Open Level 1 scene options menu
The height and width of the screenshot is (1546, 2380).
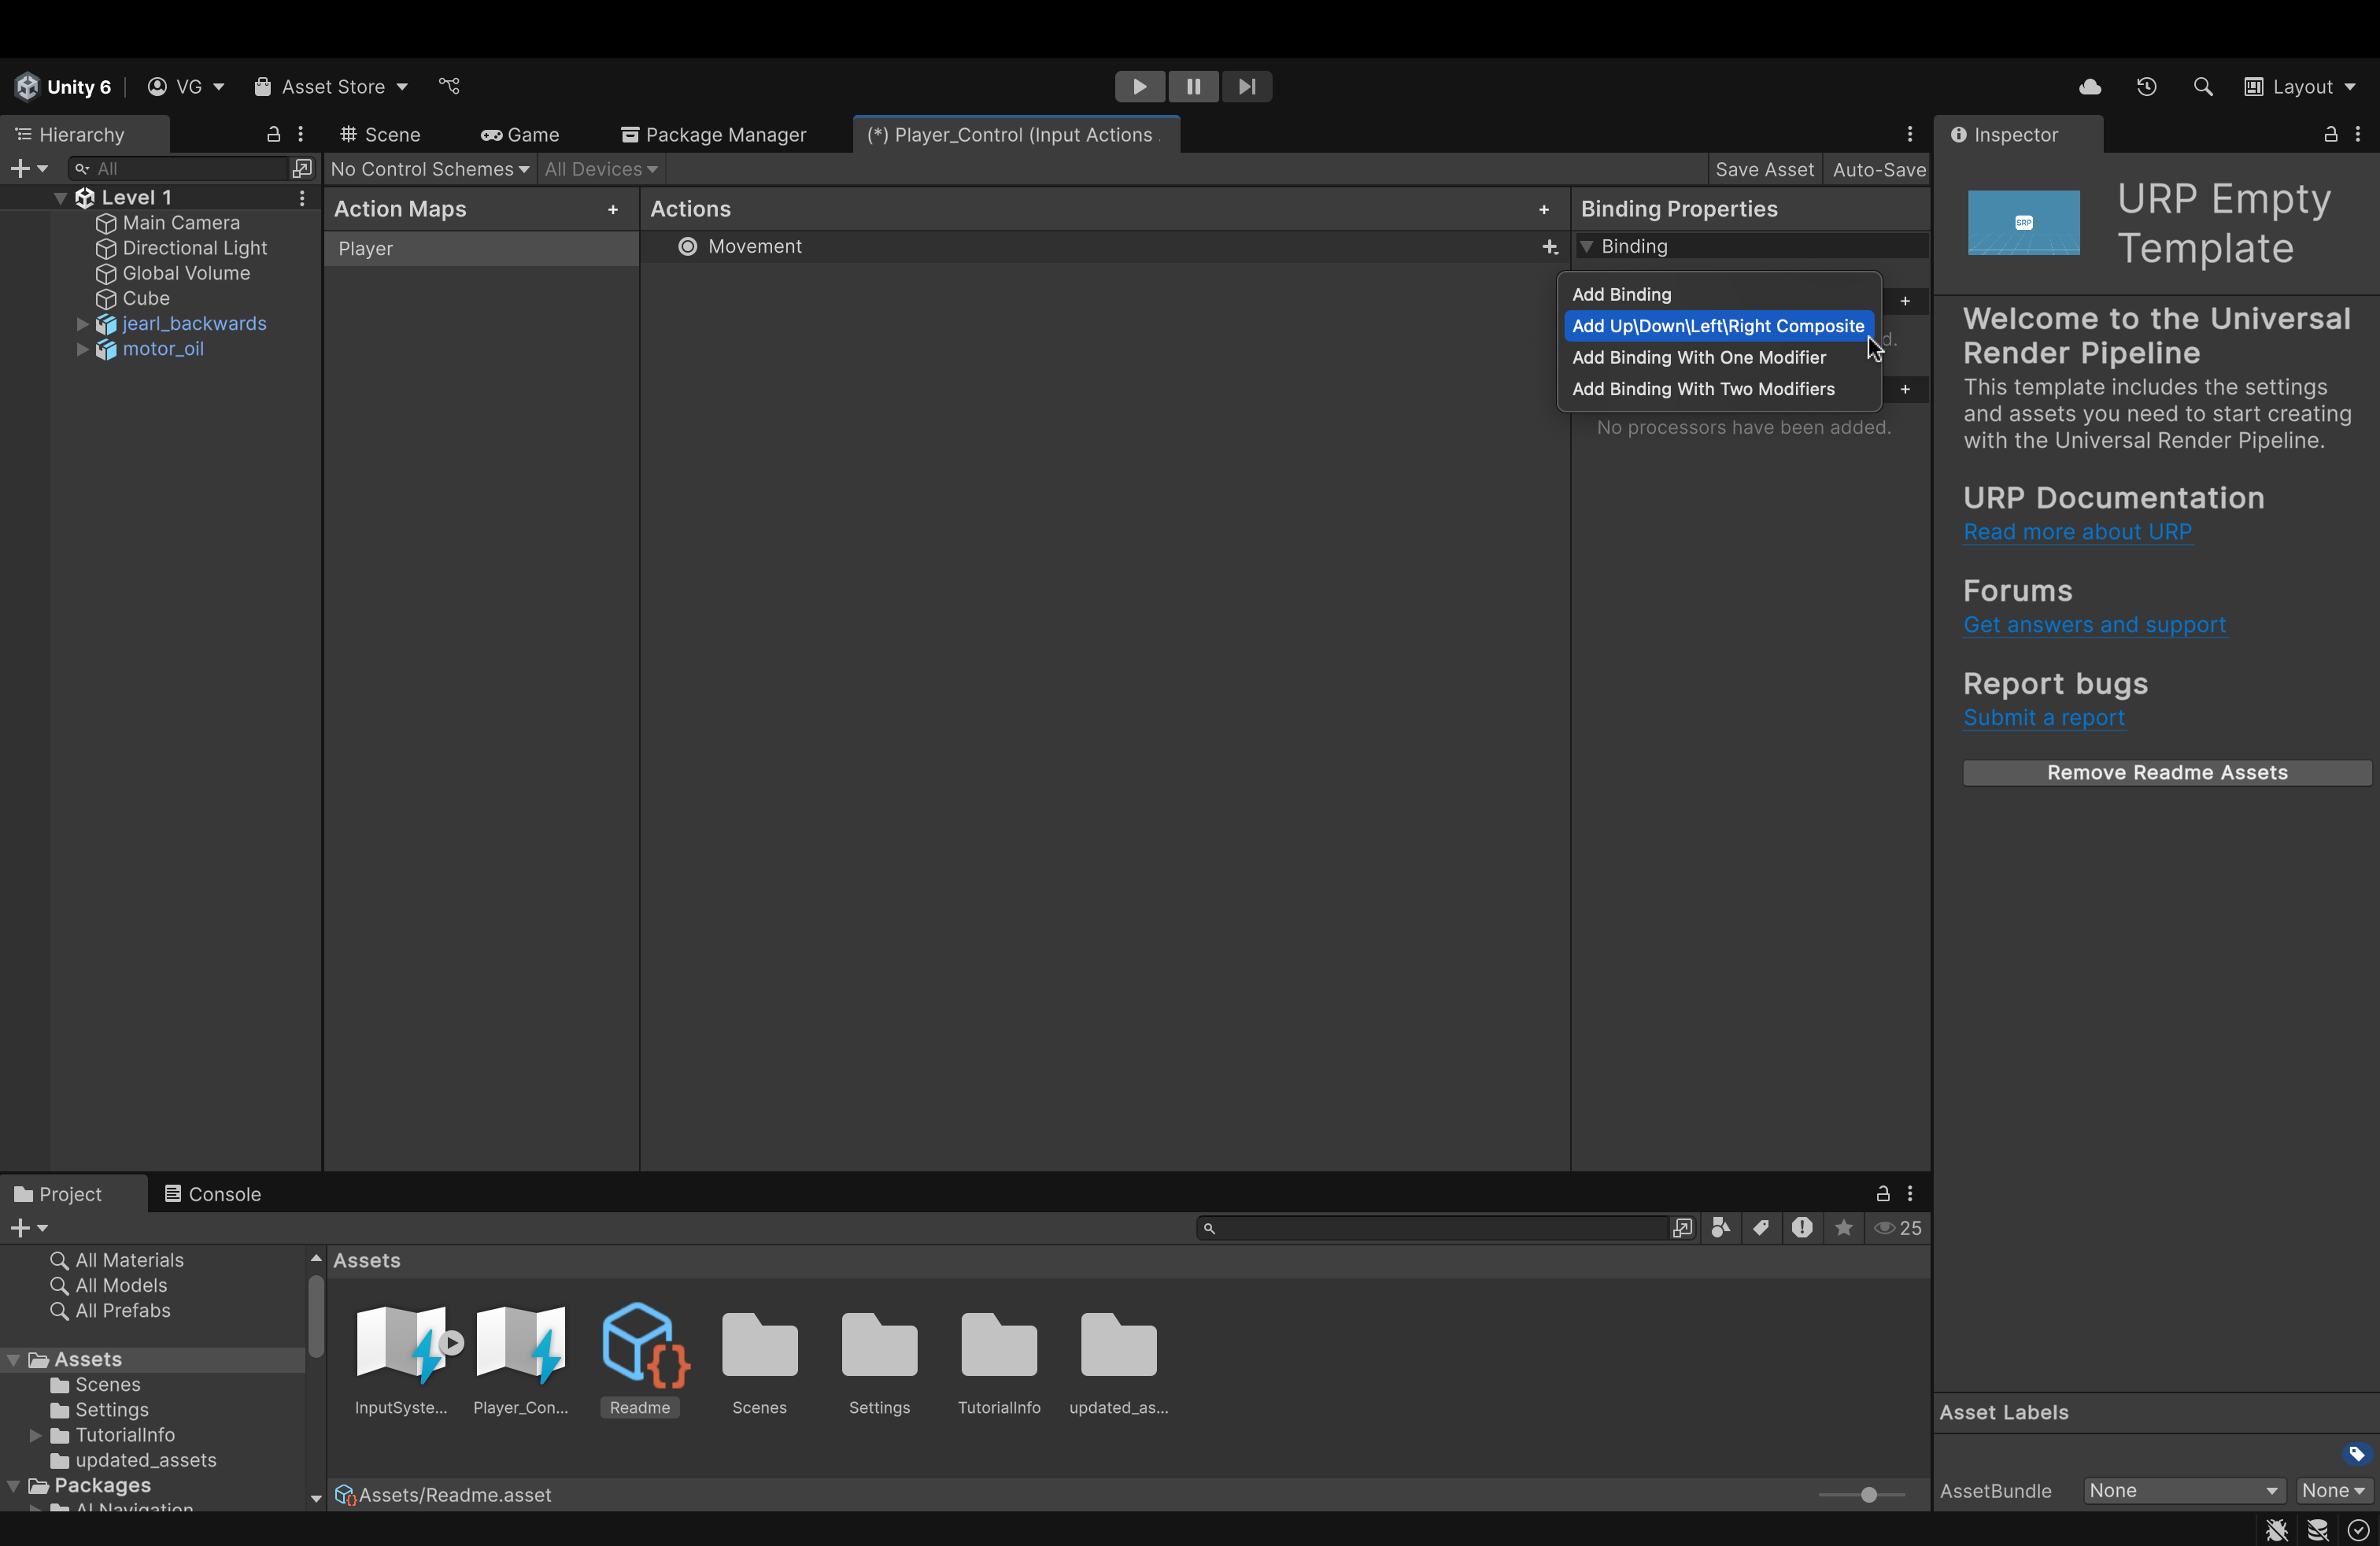click(302, 198)
